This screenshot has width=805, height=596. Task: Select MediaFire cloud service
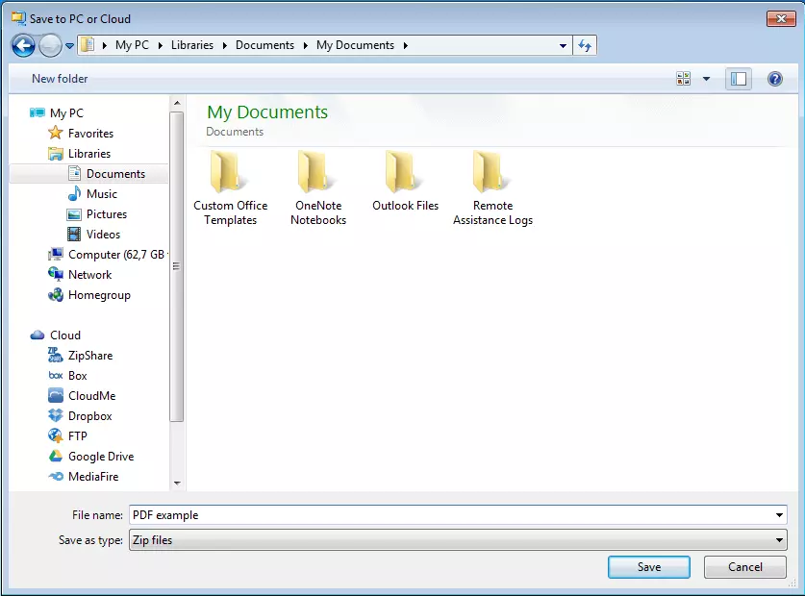tap(93, 477)
